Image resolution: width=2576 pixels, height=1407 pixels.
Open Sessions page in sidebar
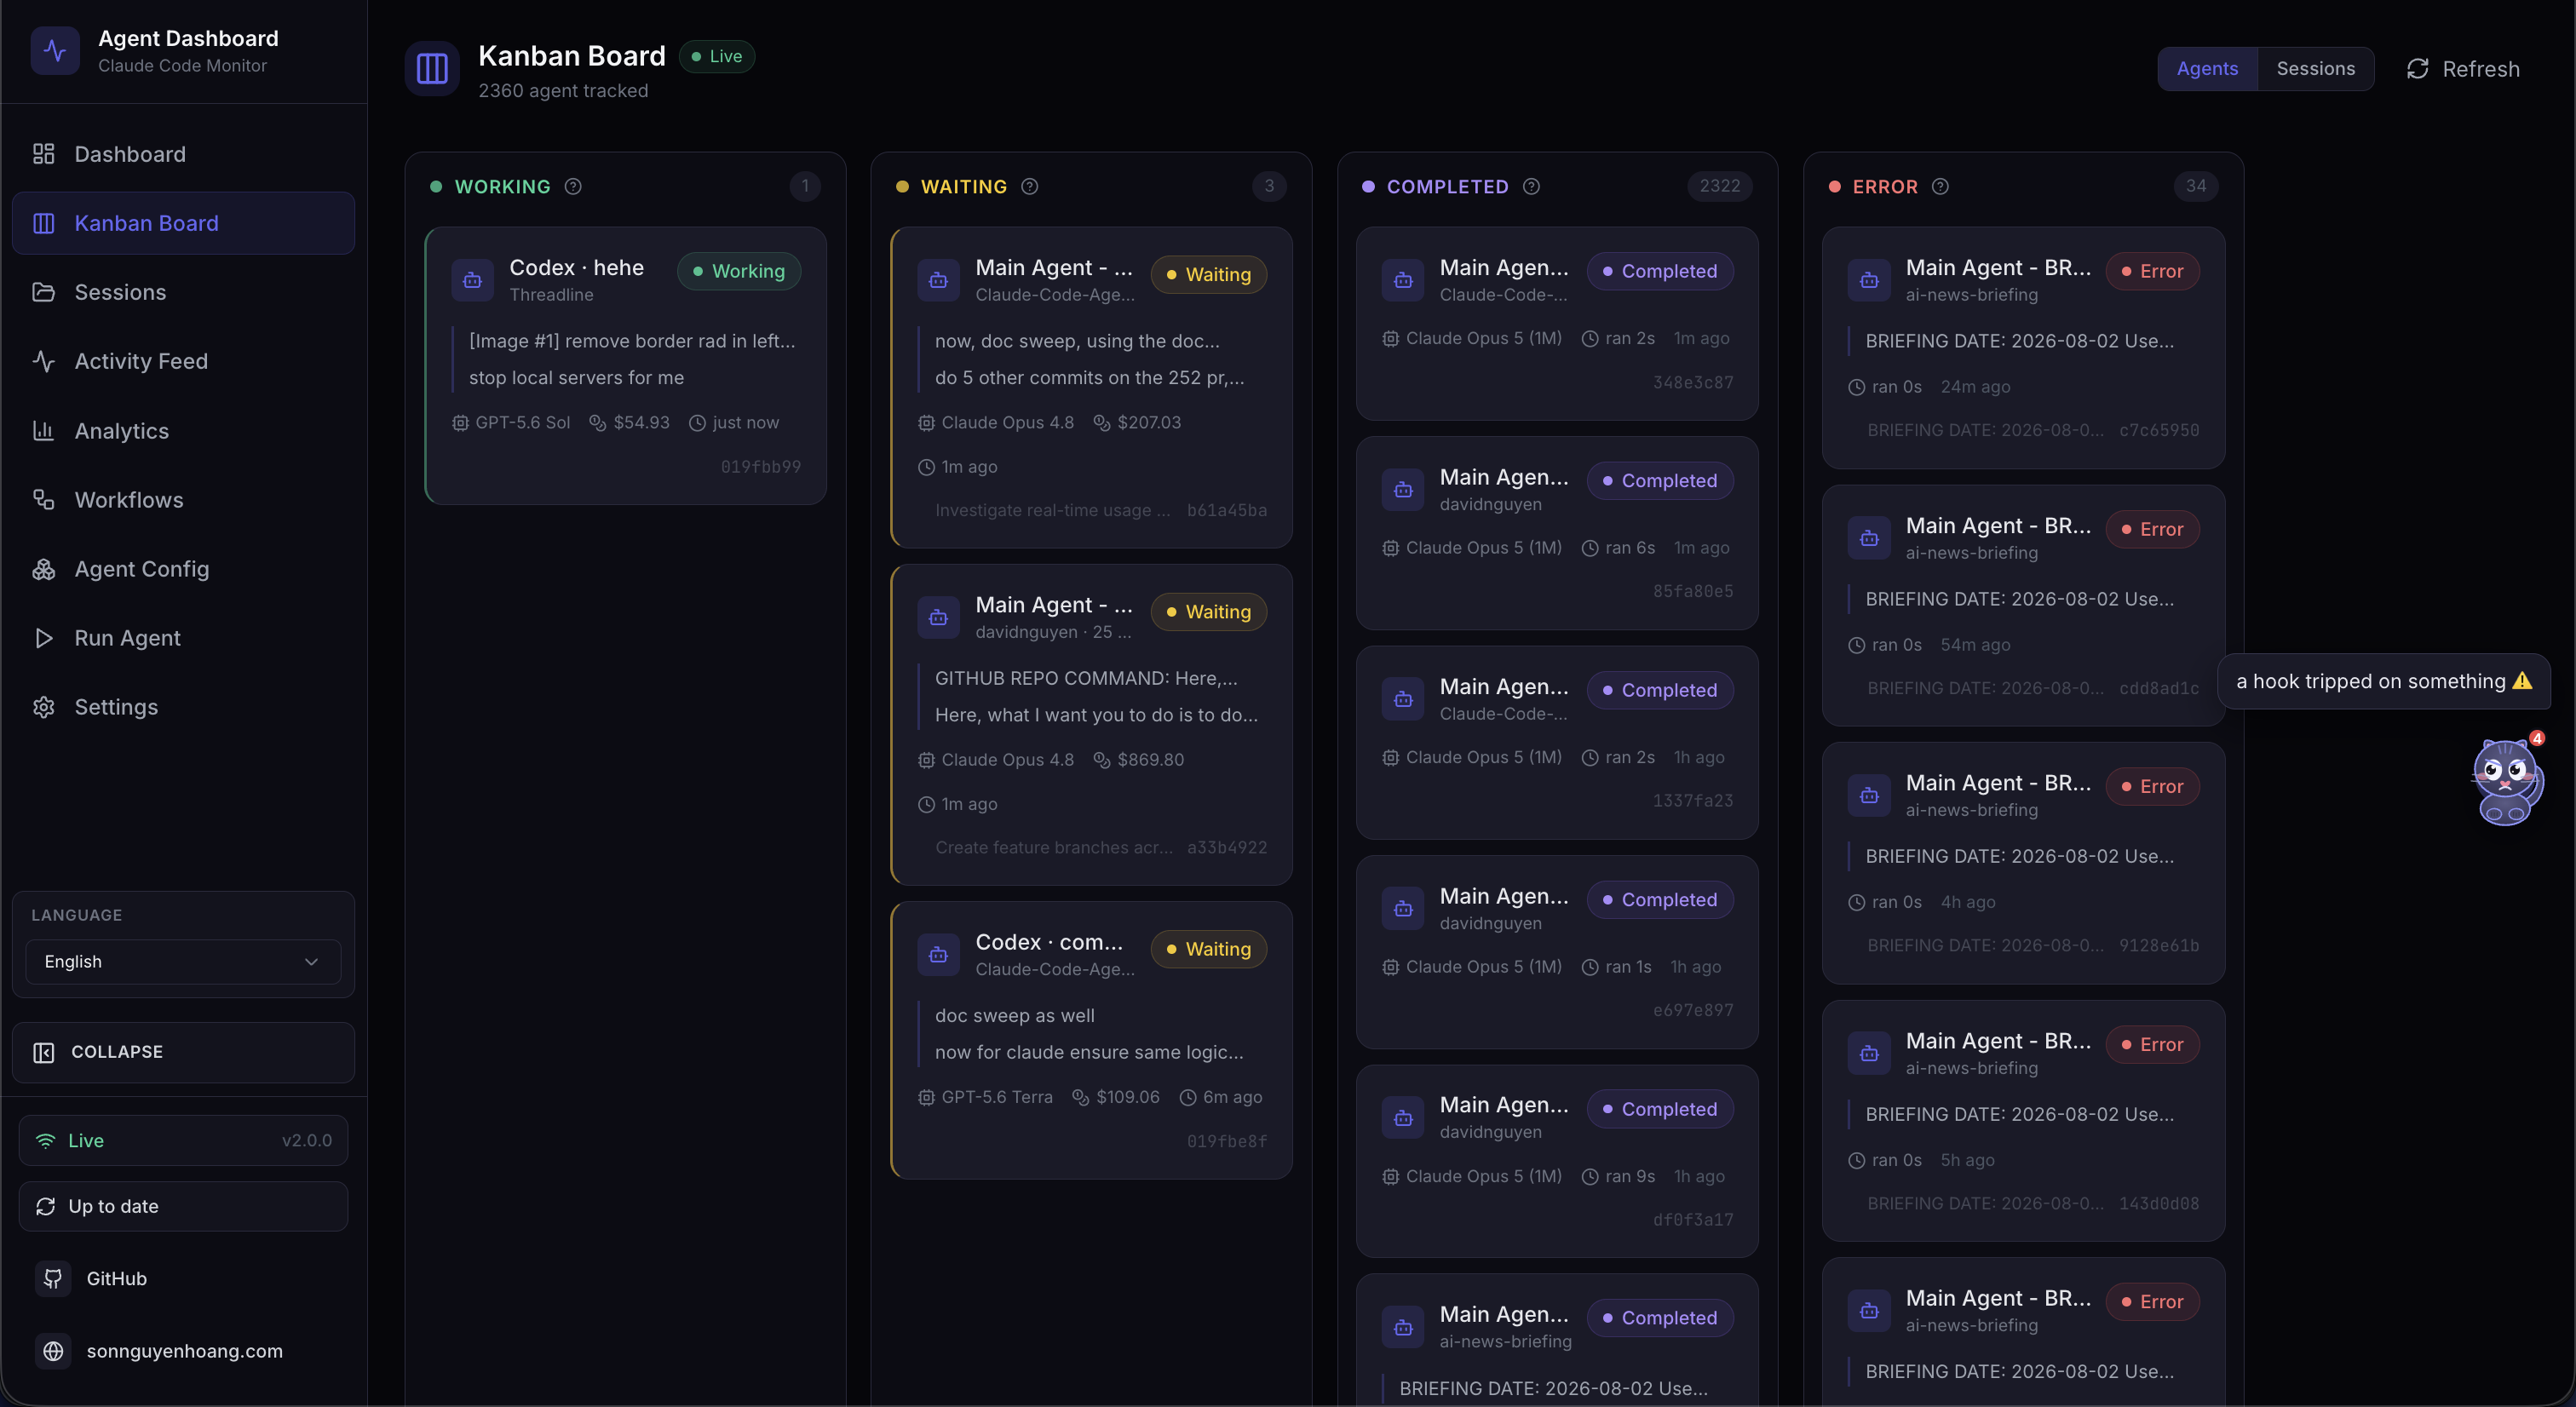tap(183, 292)
